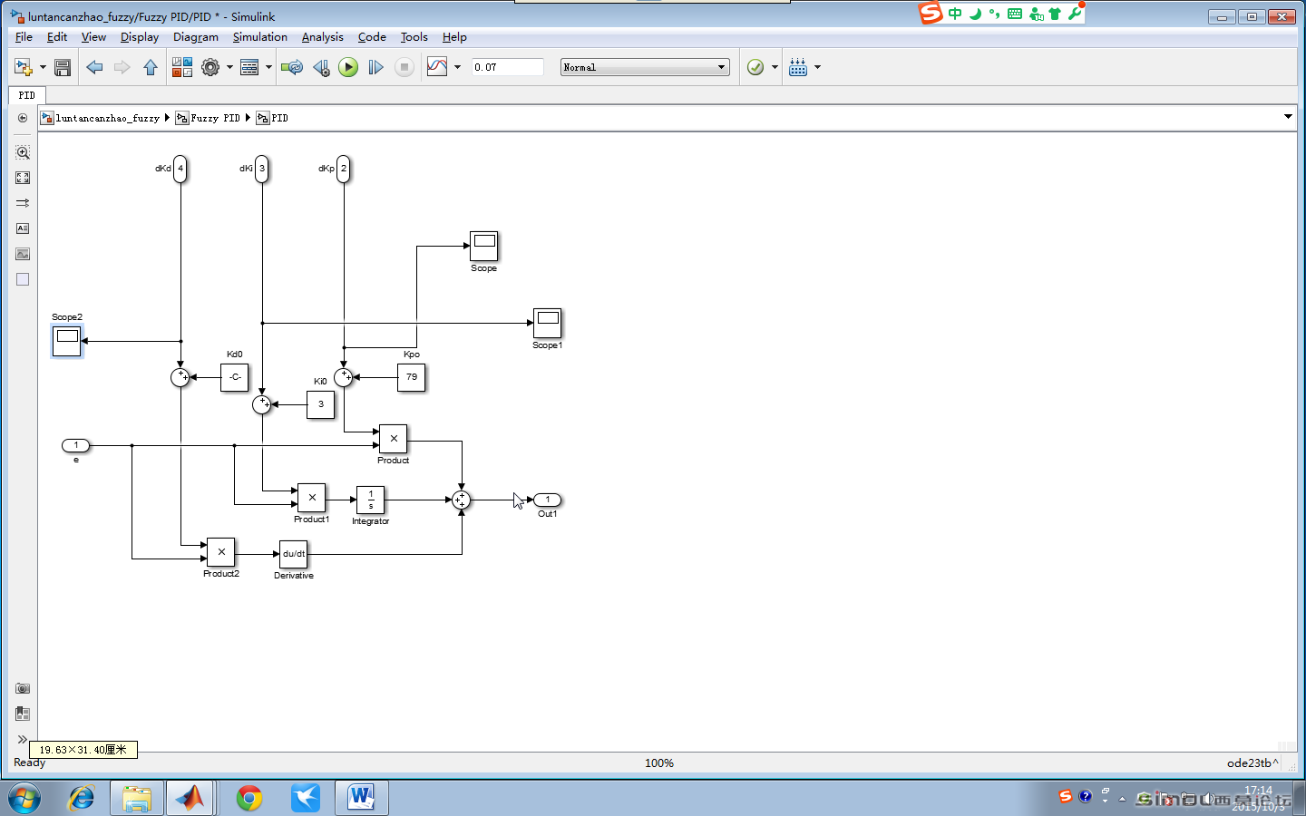This screenshot has width=1306, height=816.
Task: Select the Annotation text tool icon
Action: [23, 228]
